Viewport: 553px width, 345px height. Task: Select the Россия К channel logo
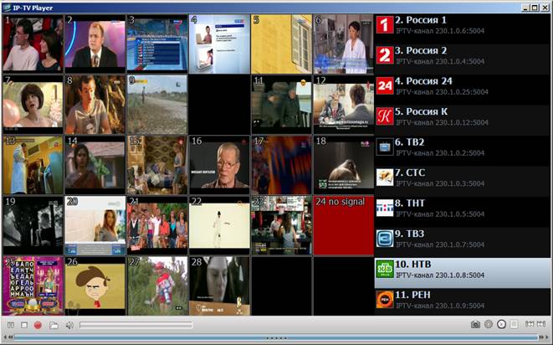pos(384,116)
